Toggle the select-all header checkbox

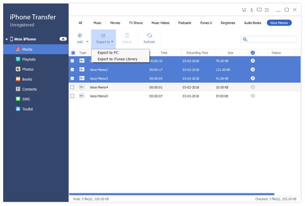tap(73, 53)
